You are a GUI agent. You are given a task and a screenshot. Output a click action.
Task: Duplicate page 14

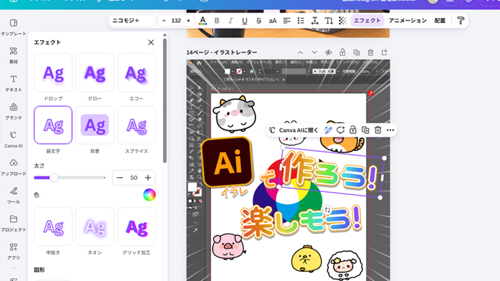(356, 52)
